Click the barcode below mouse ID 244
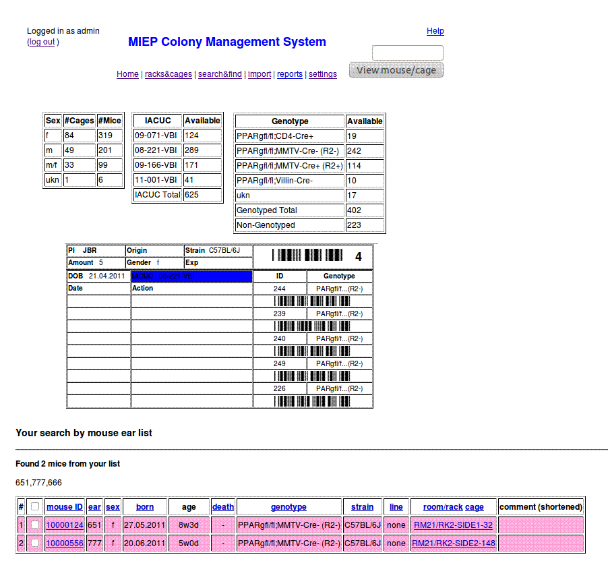608x563 pixels. click(312, 301)
